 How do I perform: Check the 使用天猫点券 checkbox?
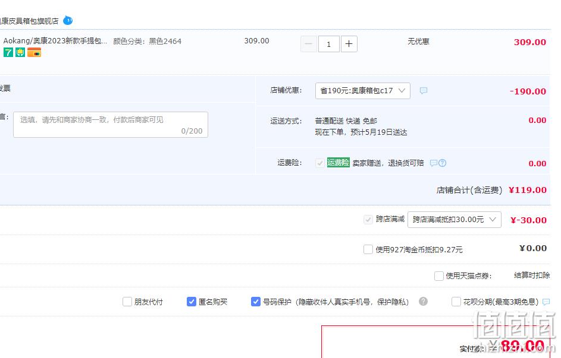pyautogui.click(x=439, y=275)
